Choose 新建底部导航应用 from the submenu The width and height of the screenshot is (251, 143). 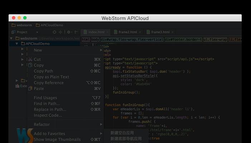click(x=126, y=138)
